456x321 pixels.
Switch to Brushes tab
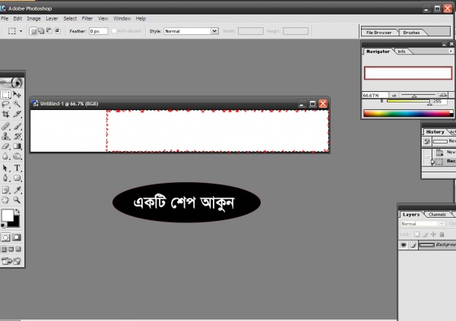point(411,33)
